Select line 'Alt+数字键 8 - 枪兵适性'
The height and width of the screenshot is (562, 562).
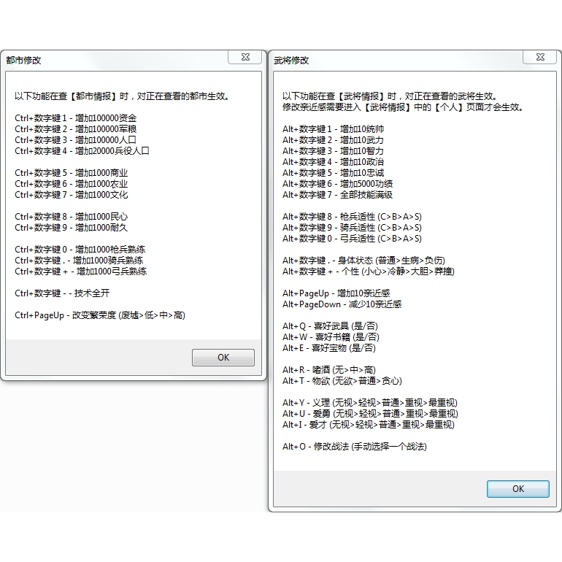coord(352,217)
